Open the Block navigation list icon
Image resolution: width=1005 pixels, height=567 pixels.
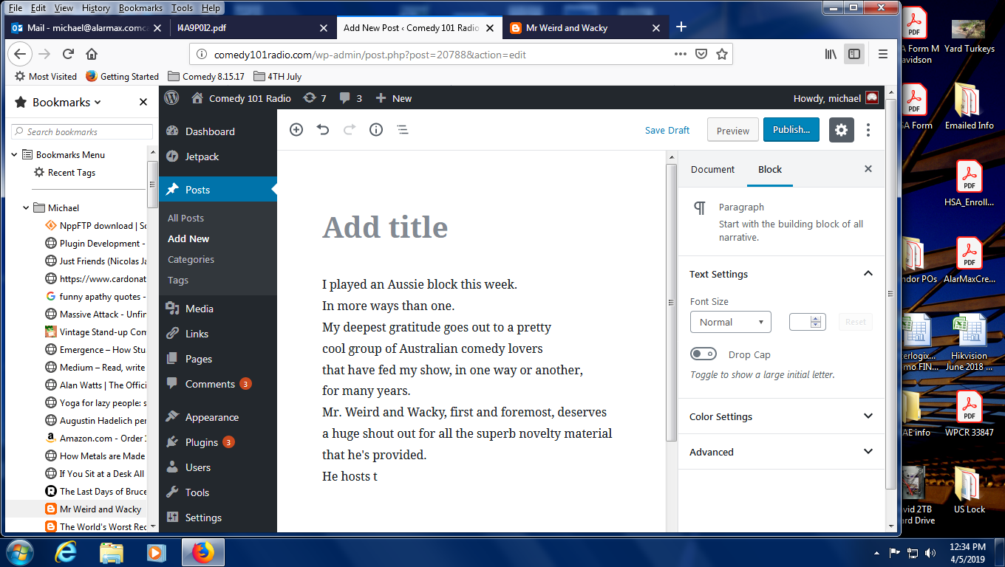tap(403, 130)
